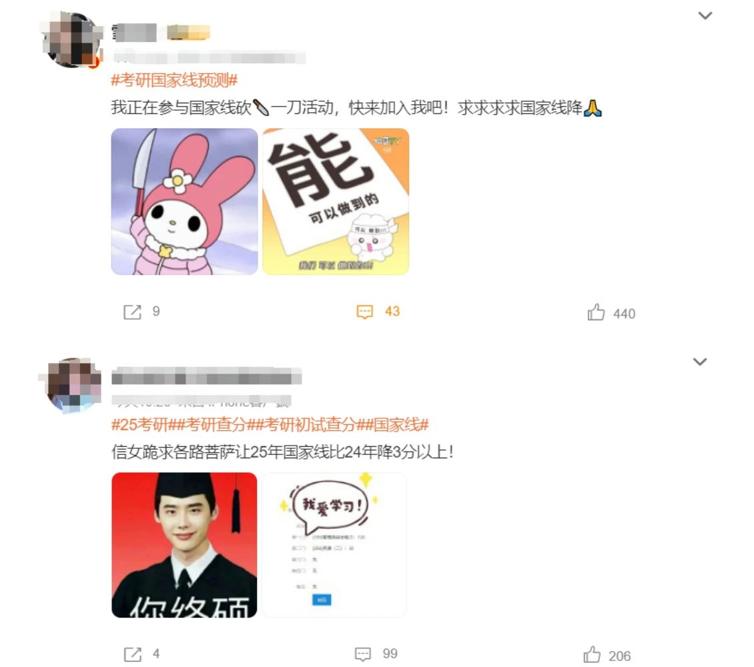
Task: View the 你终硕 graduation photo
Action: pos(184,545)
